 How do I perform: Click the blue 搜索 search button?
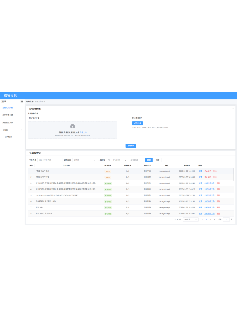click(x=149, y=160)
